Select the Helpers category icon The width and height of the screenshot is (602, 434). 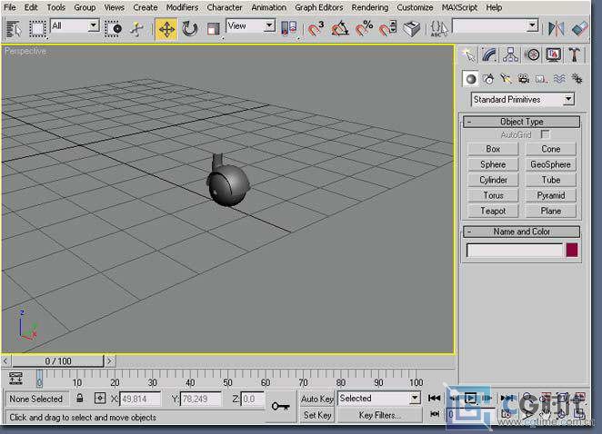[x=541, y=79]
